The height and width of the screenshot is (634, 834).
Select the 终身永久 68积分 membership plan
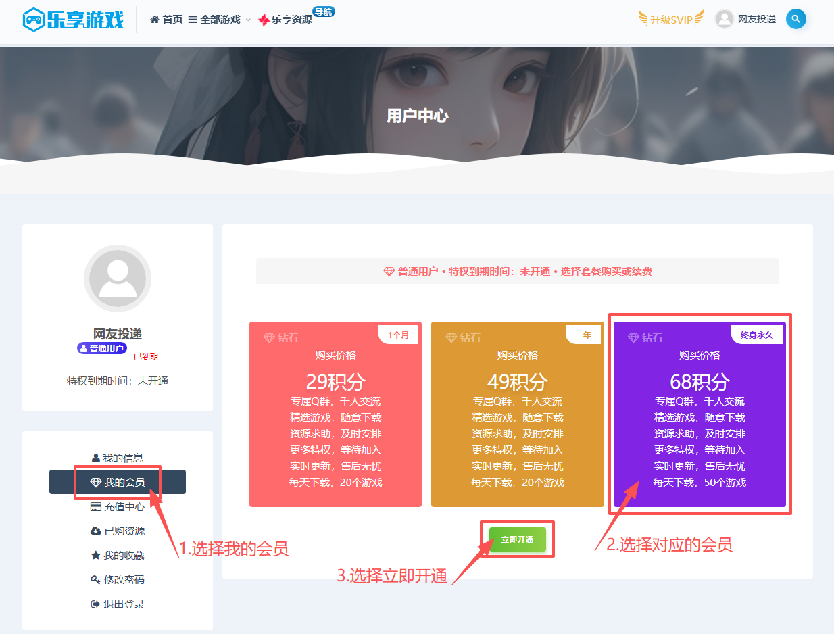[700, 414]
